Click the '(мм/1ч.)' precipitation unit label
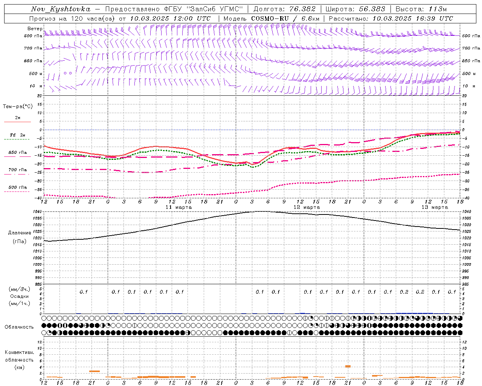The image size is (482, 386). [x=20, y=303]
